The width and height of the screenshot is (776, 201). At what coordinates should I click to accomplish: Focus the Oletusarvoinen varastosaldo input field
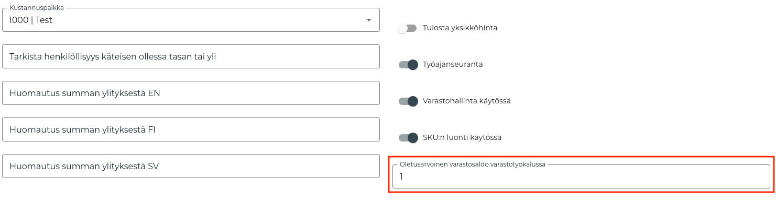coord(581,176)
